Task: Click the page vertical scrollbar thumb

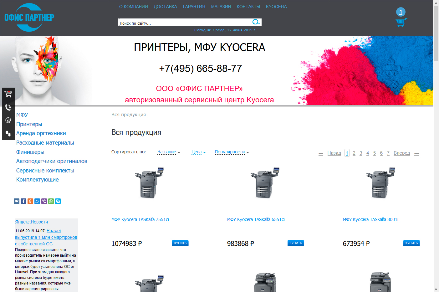Action: 436,33
